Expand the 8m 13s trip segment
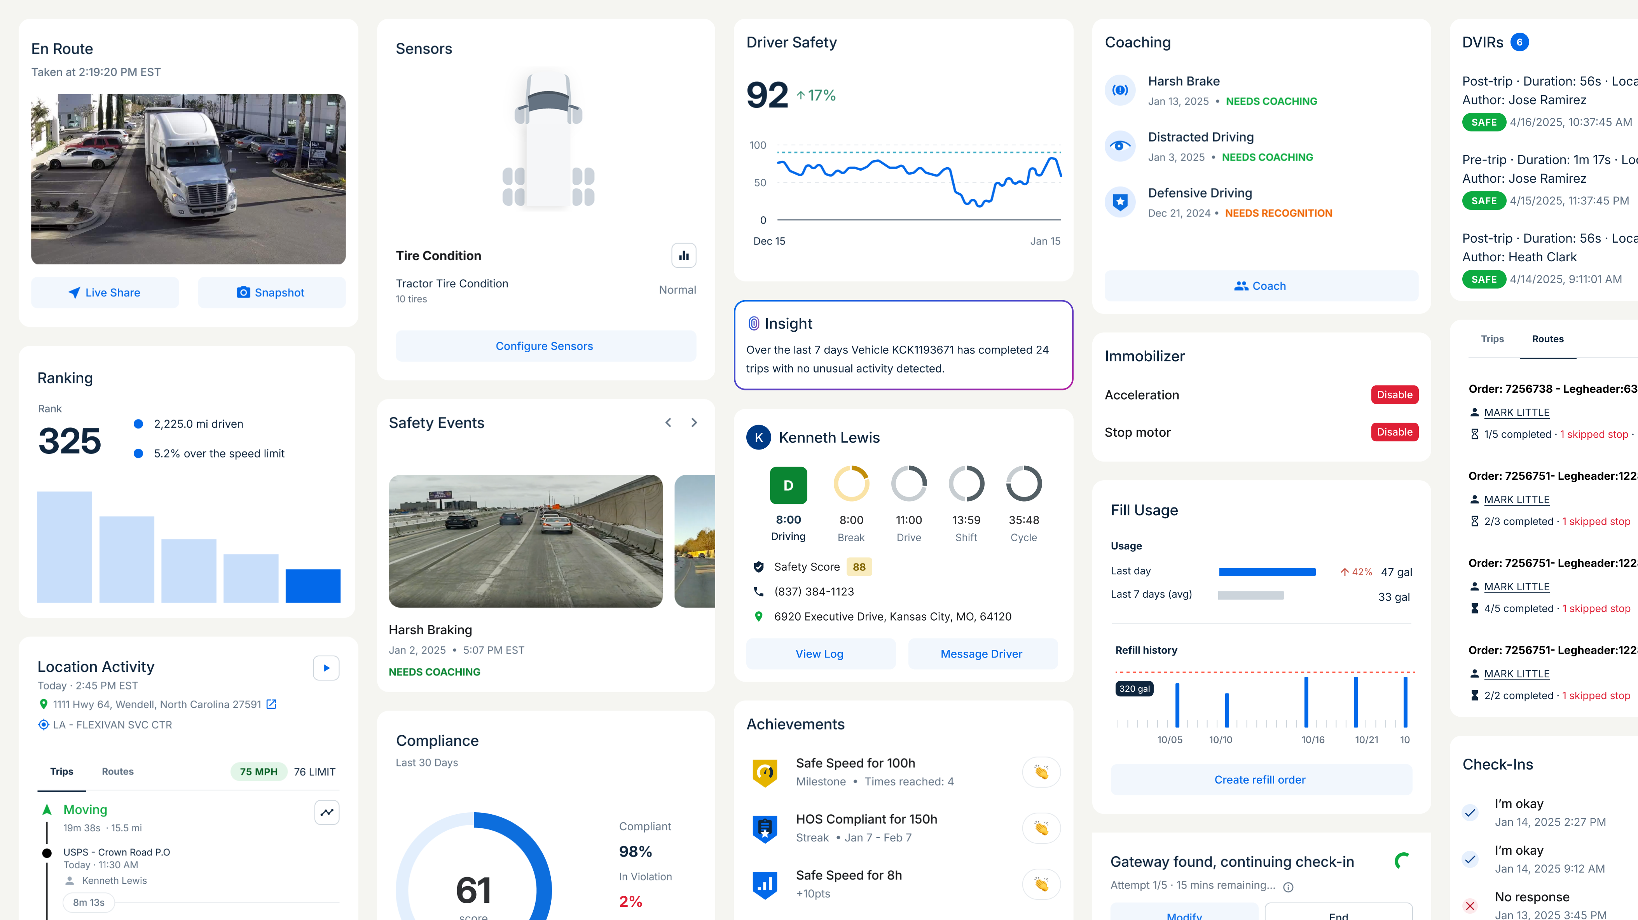Viewport: 1638px width, 920px height. click(x=88, y=902)
